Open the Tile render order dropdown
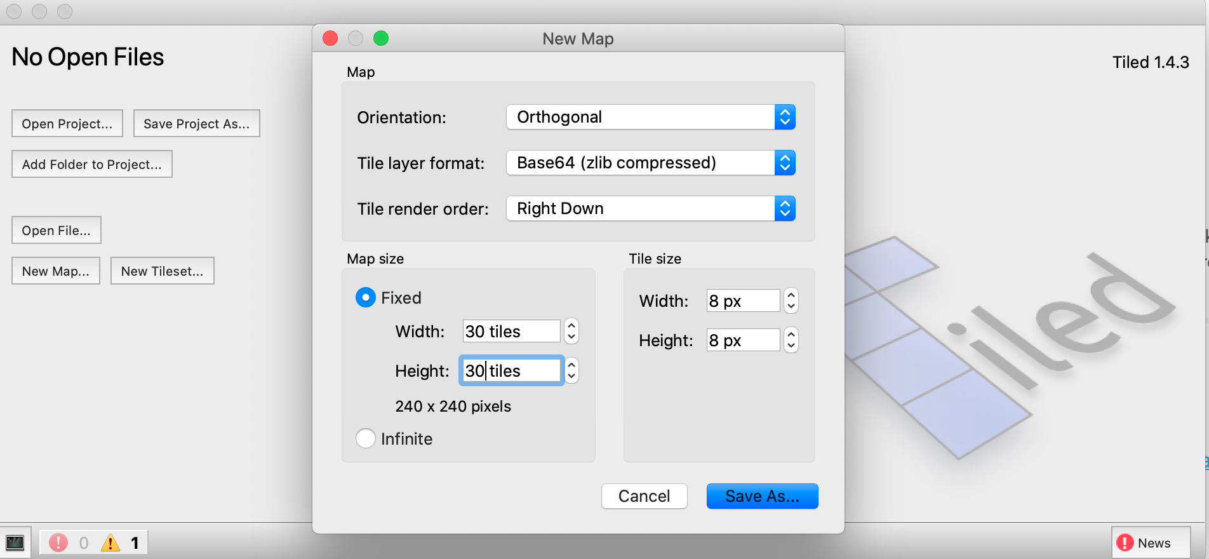The height and width of the screenshot is (559, 1209). (x=650, y=208)
